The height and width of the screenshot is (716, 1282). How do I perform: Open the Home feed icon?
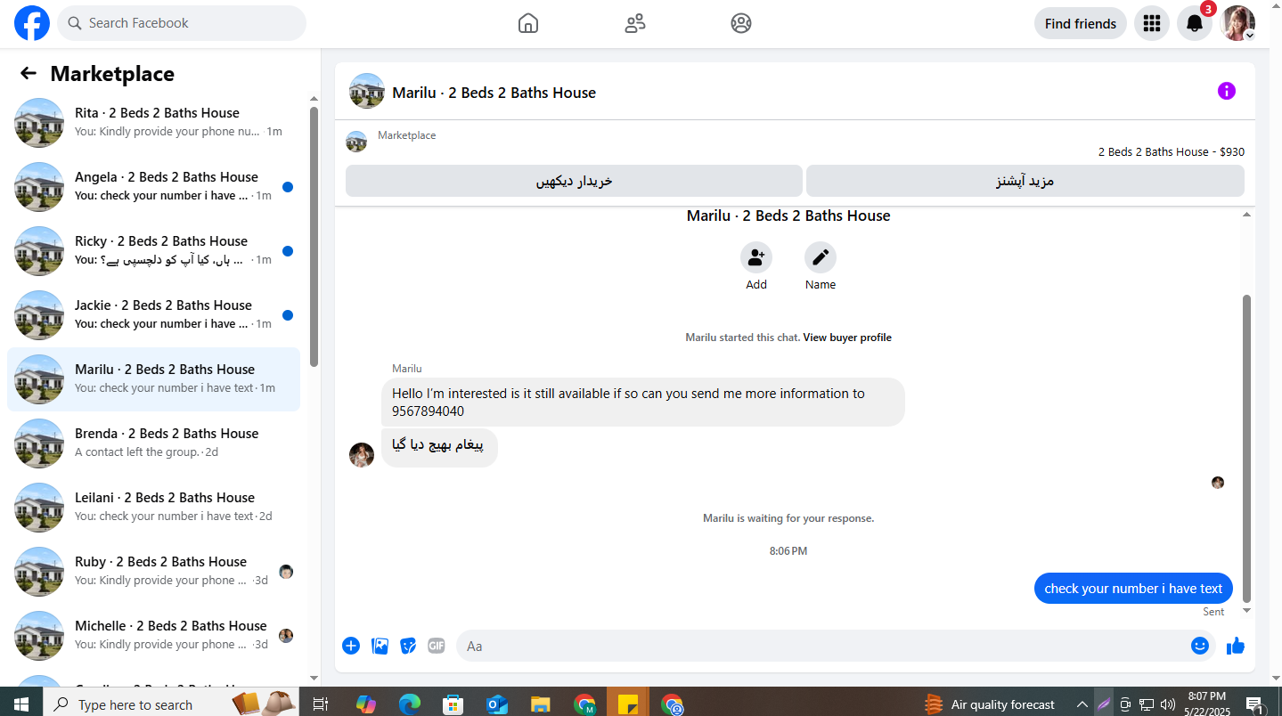528,23
